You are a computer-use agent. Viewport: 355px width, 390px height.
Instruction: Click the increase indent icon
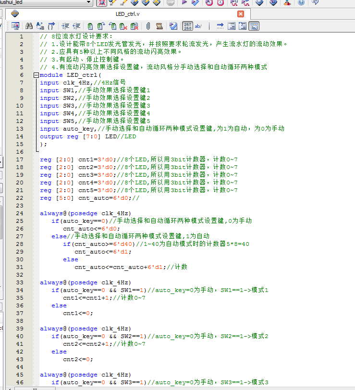pos(65,26)
